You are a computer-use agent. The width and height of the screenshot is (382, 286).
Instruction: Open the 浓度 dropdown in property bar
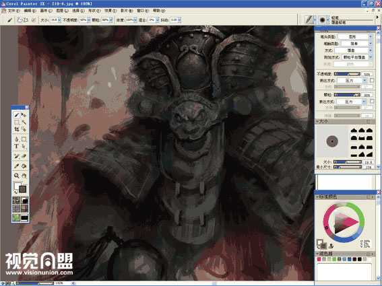click(x=135, y=20)
